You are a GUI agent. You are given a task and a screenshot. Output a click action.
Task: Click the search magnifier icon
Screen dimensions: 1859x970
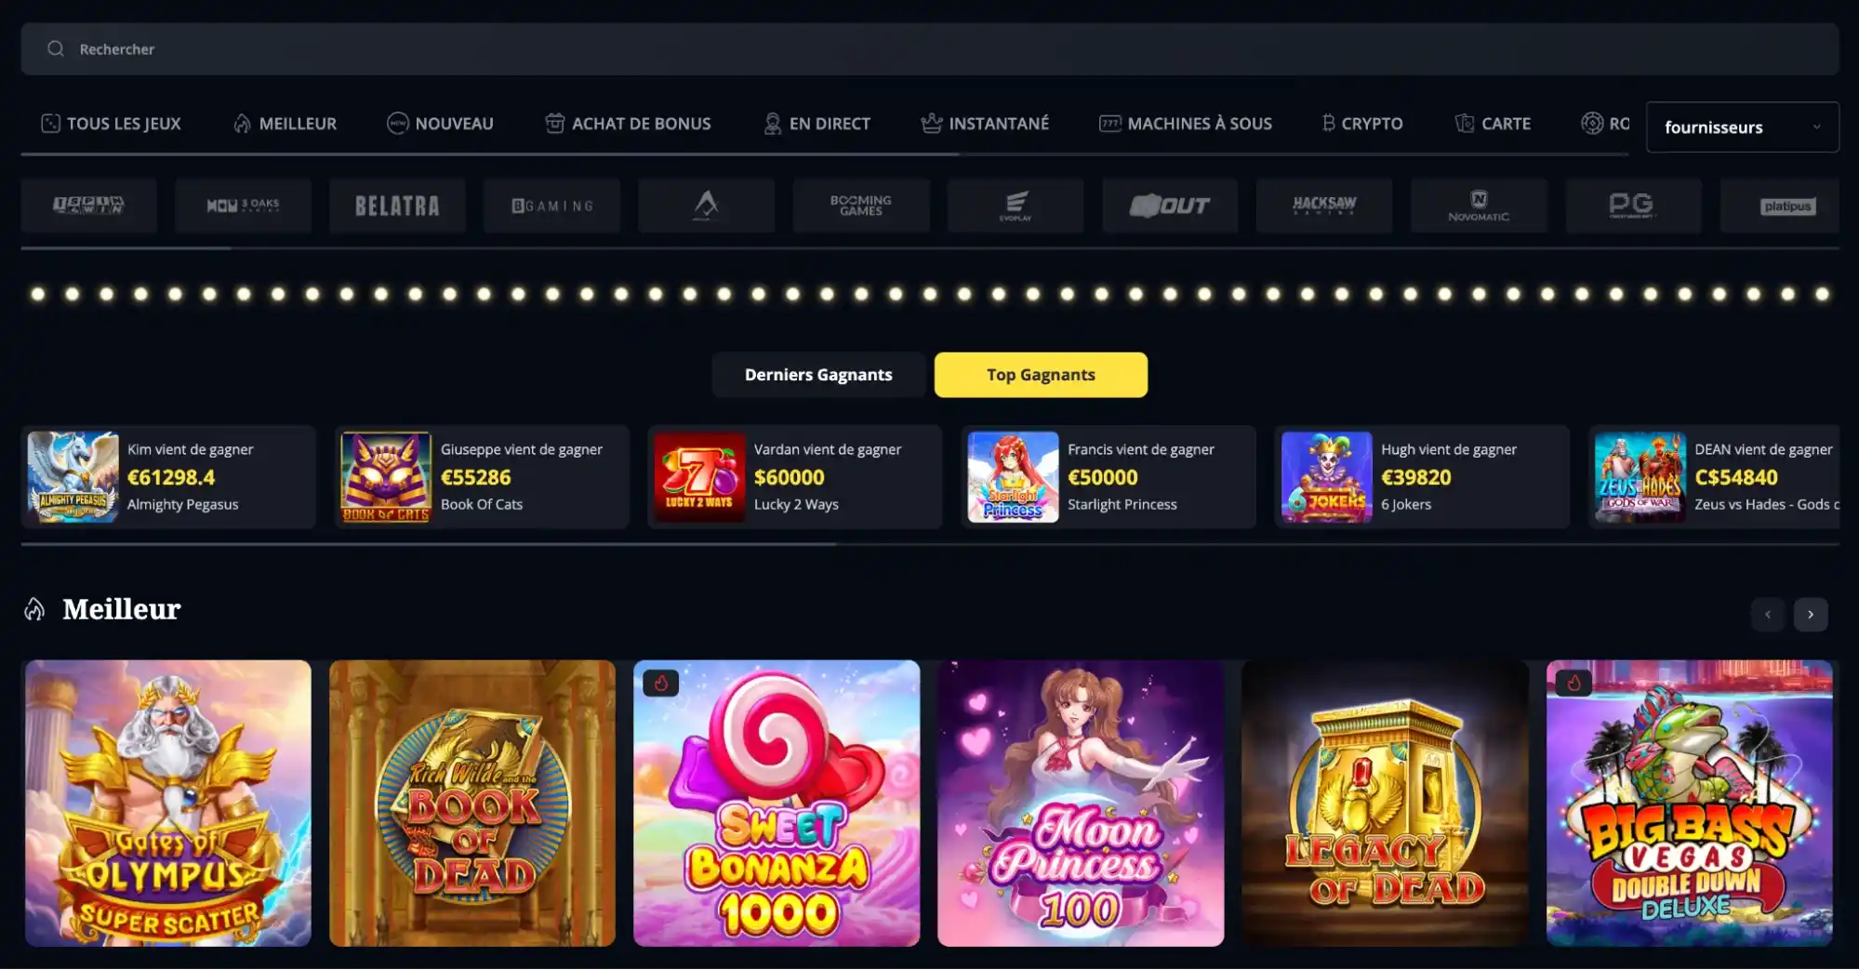point(56,48)
